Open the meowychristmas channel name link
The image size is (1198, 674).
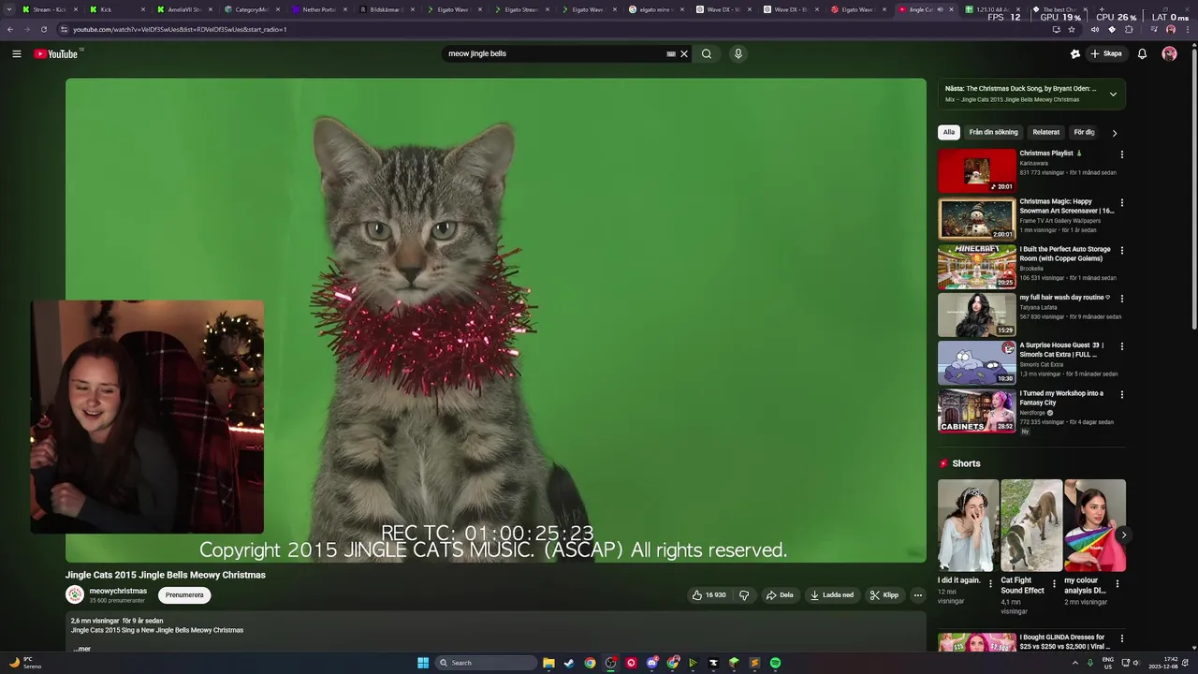[118, 591]
